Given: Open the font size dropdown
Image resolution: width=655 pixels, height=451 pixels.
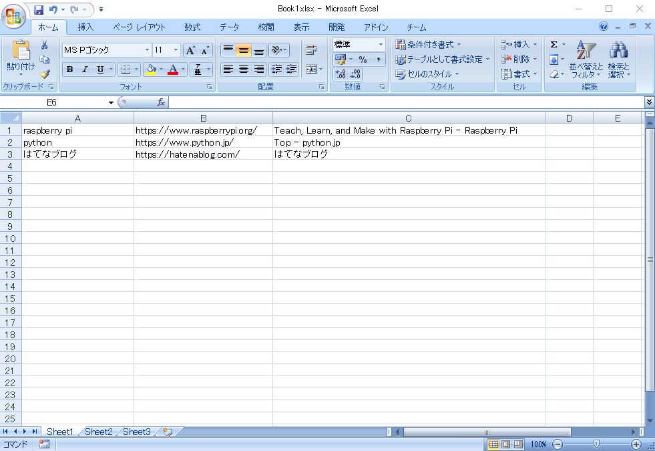Looking at the screenshot, I should pos(176,50).
